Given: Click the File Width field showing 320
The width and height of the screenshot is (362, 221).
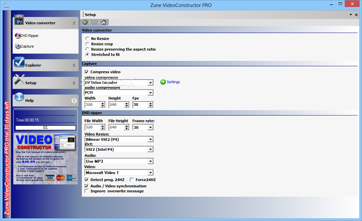Looking at the screenshot, I should [92, 127].
